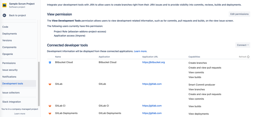Open the https://bitbucket.org link
The image size is (253, 117).
153,62
